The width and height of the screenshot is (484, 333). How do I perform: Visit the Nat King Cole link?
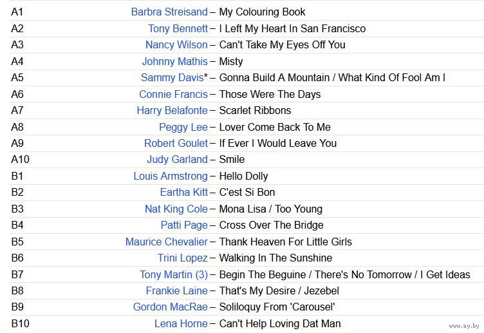[x=176, y=209]
